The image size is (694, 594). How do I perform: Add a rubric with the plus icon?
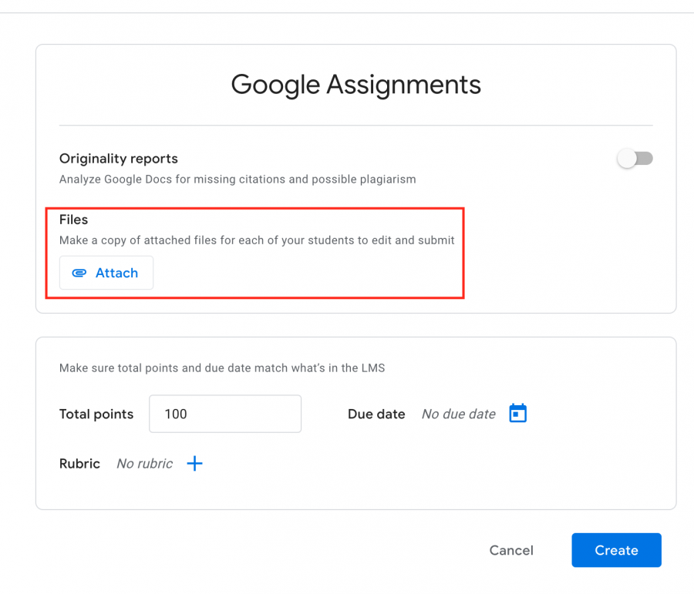[x=195, y=464]
